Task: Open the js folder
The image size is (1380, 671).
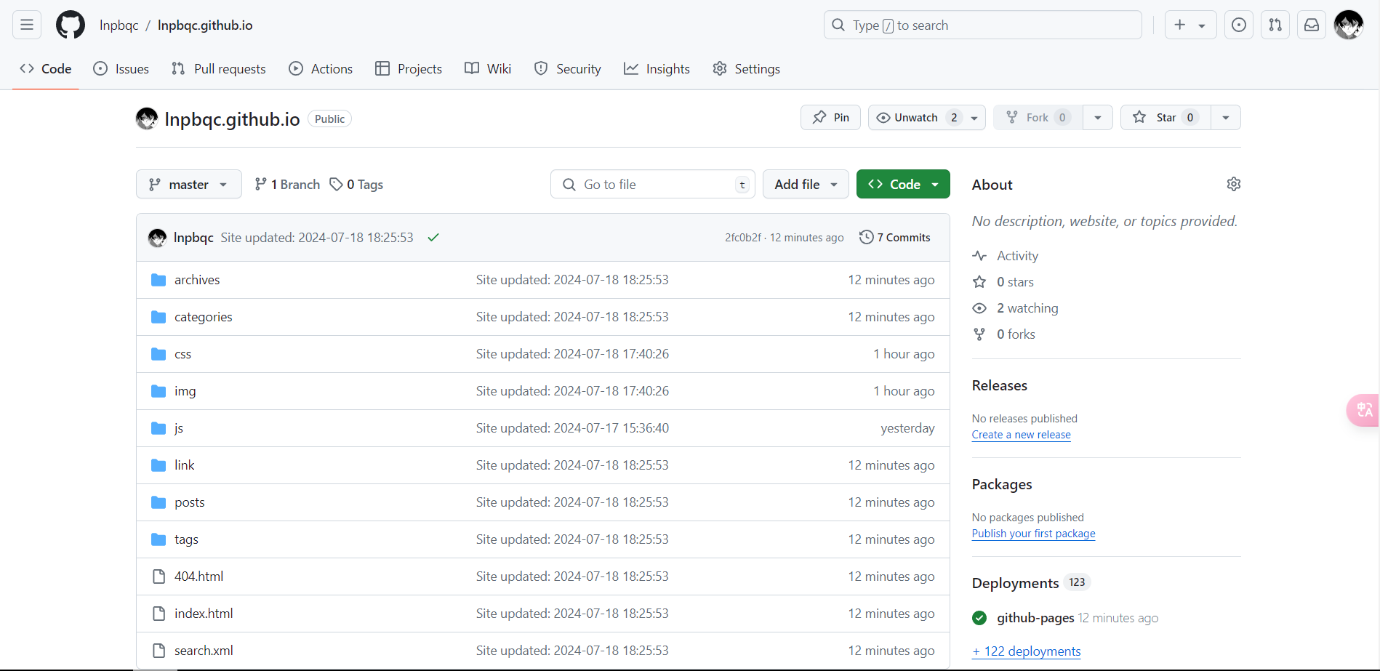Action: point(179,428)
